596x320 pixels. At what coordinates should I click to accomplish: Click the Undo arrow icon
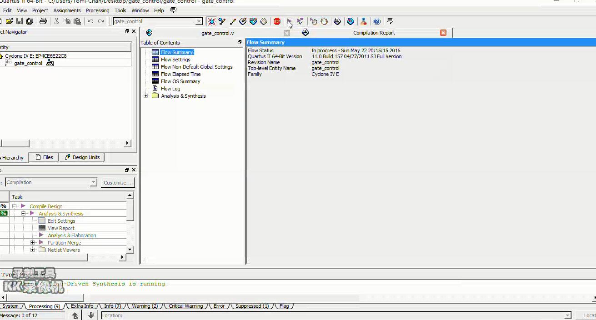pyautogui.click(x=90, y=21)
